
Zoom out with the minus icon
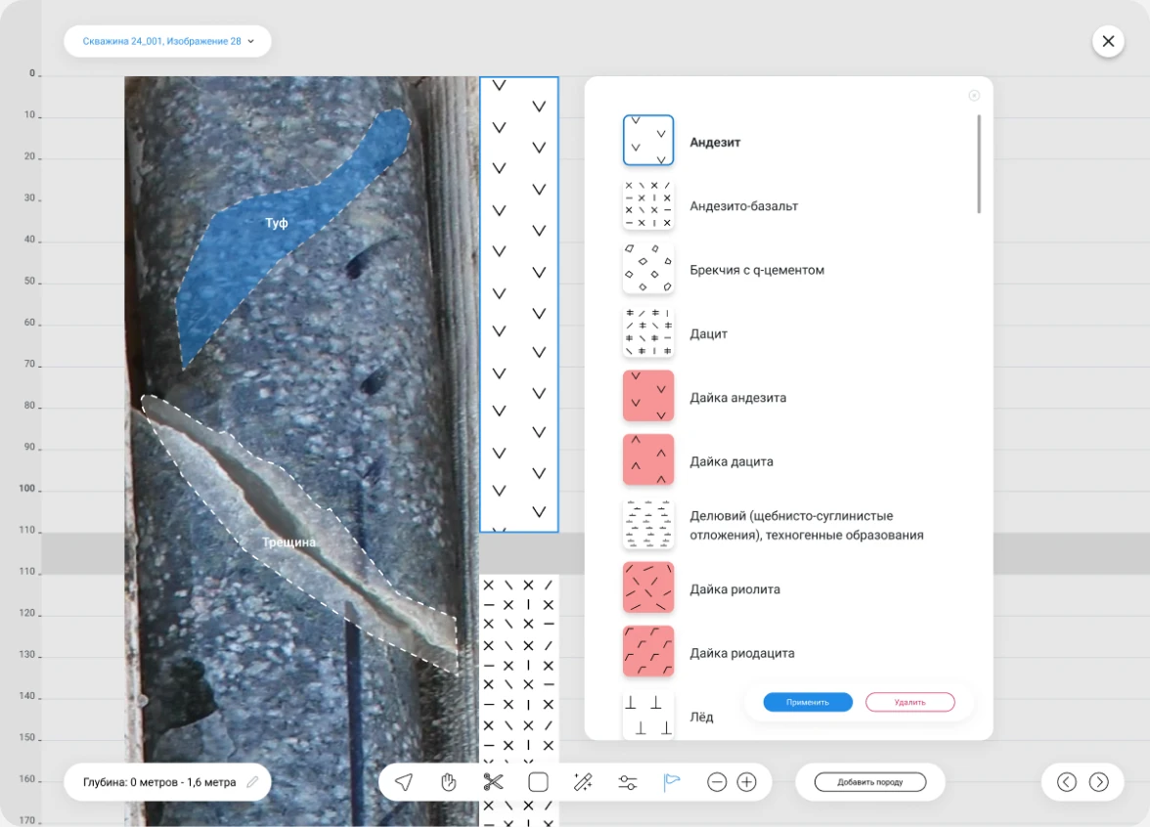pos(717,782)
